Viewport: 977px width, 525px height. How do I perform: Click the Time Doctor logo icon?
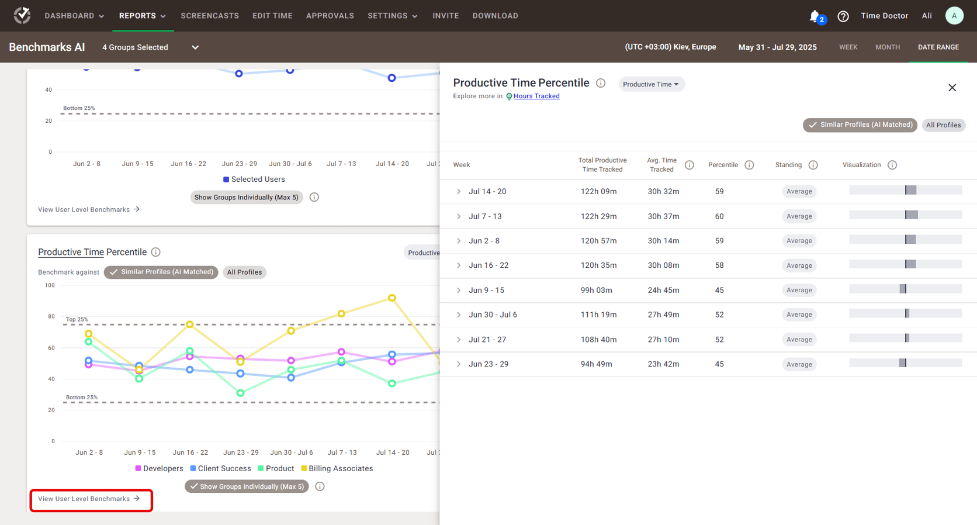point(22,16)
